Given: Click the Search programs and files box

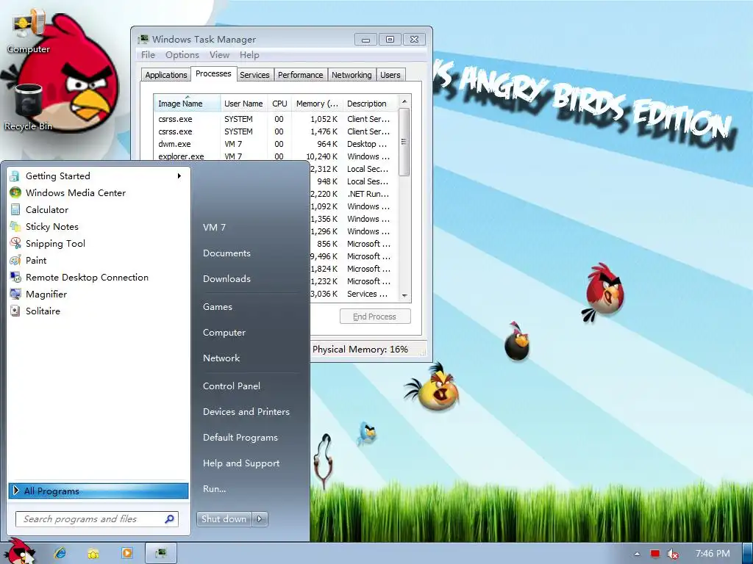Looking at the screenshot, I should (x=97, y=519).
